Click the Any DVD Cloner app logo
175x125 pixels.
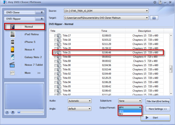click(x=5, y=2)
